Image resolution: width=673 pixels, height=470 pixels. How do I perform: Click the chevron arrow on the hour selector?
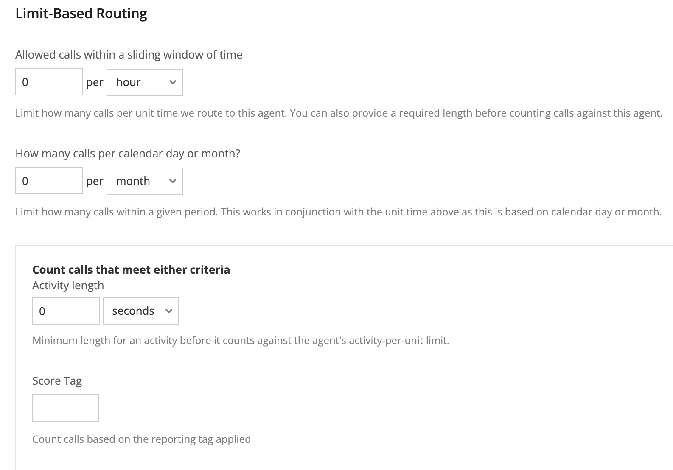(x=172, y=82)
